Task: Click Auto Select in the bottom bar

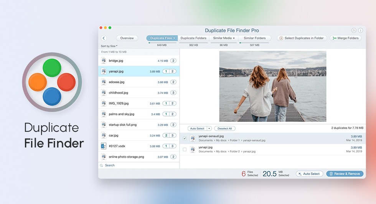Action: pos(309,174)
